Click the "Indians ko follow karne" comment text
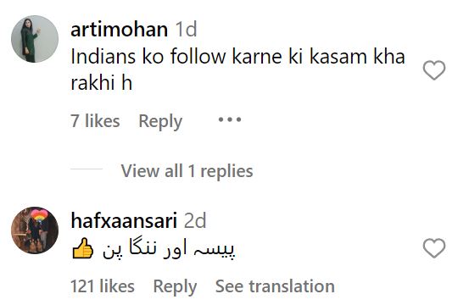 coord(237,69)
